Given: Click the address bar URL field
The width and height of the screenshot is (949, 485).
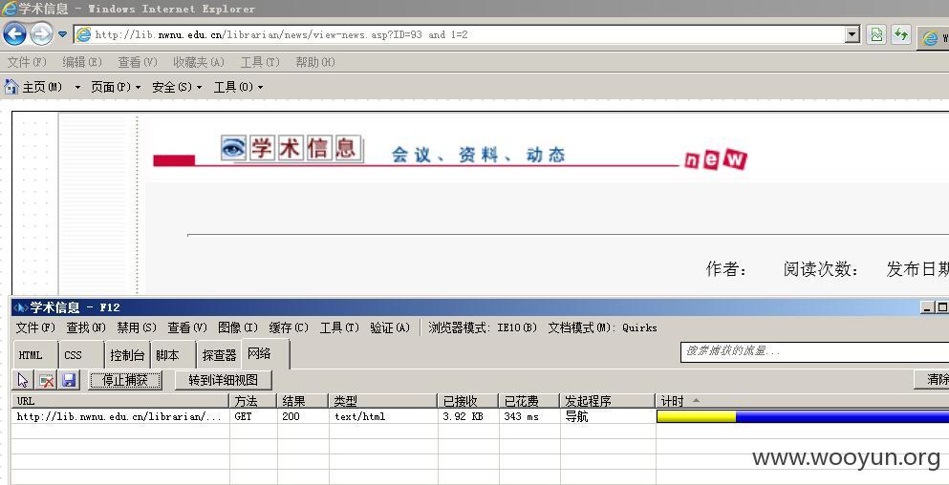Looking at the screenshot, I should 459,34.
